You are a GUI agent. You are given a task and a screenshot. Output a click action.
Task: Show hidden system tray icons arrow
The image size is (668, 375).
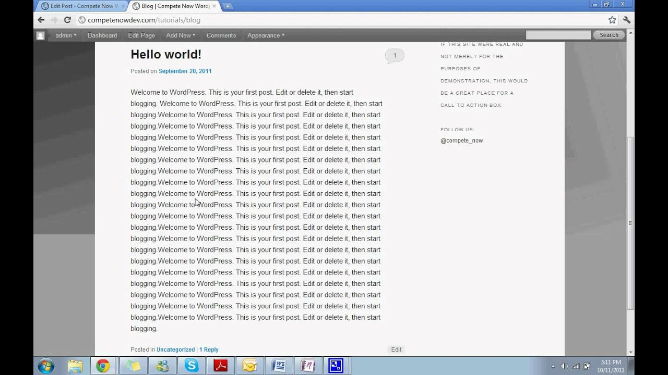(553, 366)
